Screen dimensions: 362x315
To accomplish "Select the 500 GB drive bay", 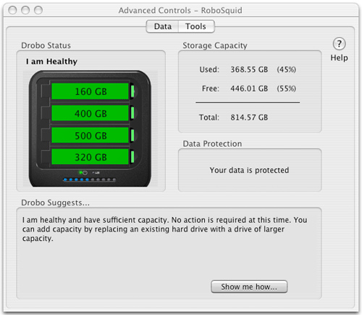I will coord(90,136).
